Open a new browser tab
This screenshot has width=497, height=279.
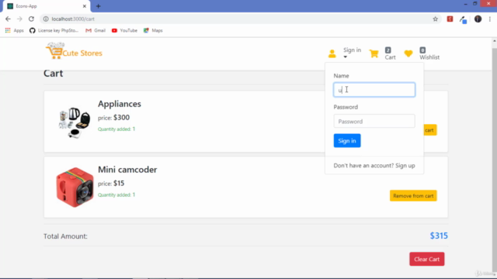coord(99,6)
